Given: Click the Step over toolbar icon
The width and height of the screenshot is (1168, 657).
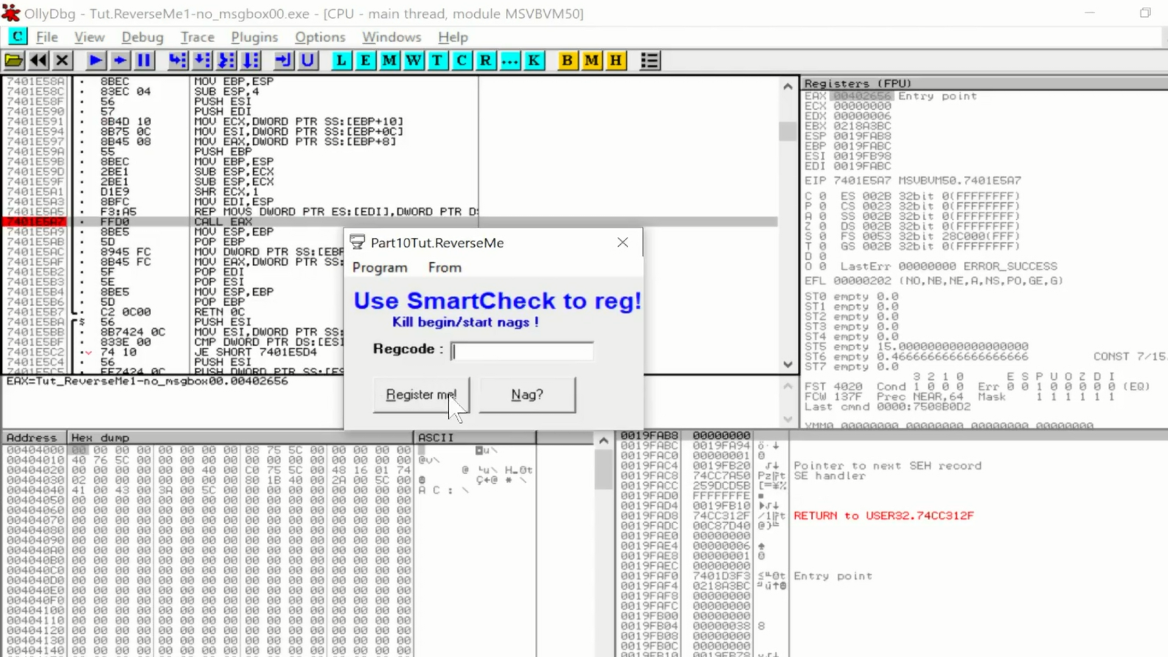Looking at the screenshot, I should 202,60.
